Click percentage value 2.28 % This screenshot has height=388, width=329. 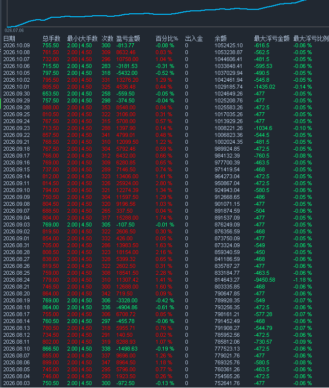coord(164,273)
